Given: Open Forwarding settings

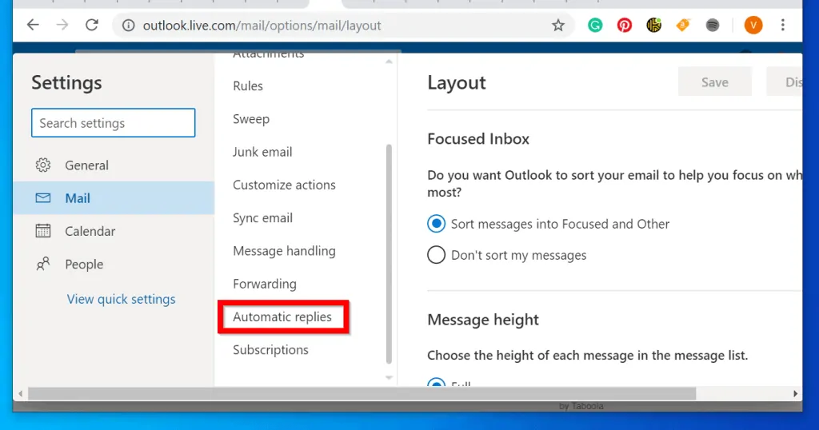Looking at the screenshot, I should coord(265,284).
